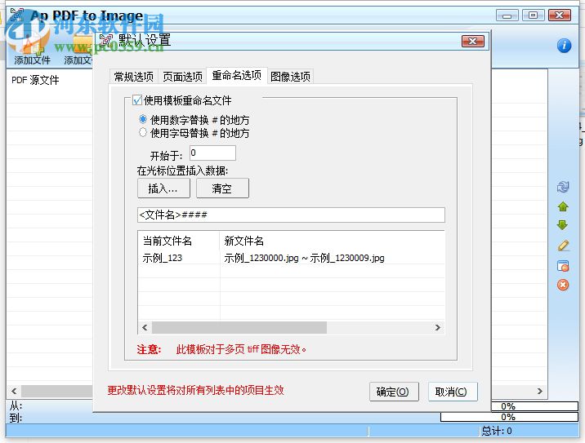Click the blue info icon
The height and width of the screenshot is (443, 585).
tap(564, 46)
